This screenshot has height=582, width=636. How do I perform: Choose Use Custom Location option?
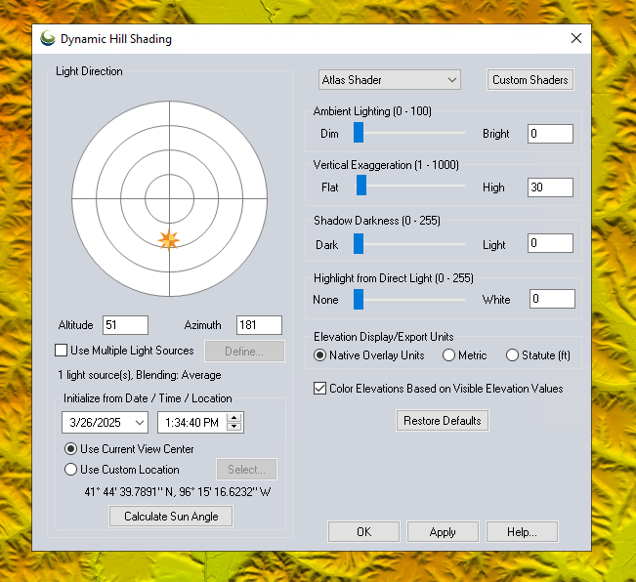point(70,470)
